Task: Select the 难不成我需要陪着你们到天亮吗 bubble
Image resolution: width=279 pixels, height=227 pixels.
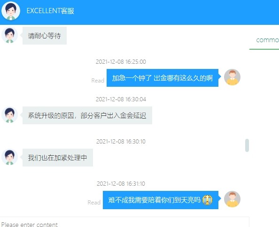Action: click(x=161, y=200)
